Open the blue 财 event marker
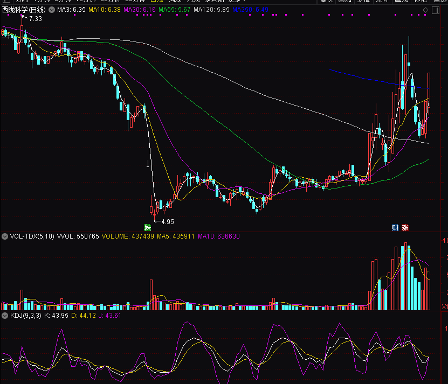The height and width of the screenshot is (384, 448). click(x=395, y=227)
